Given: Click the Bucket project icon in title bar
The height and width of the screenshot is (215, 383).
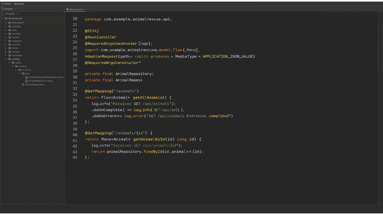Looking at the screenshot, I should pos(3,4).
